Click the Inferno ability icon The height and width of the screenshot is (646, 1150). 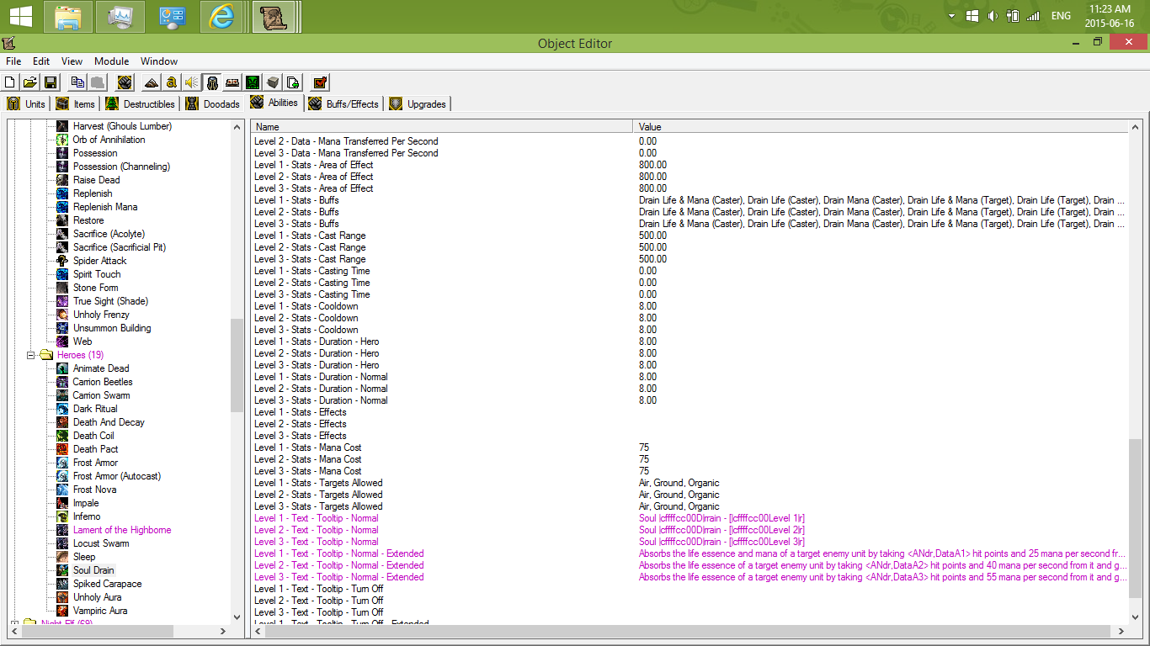(x=63, y=516)
